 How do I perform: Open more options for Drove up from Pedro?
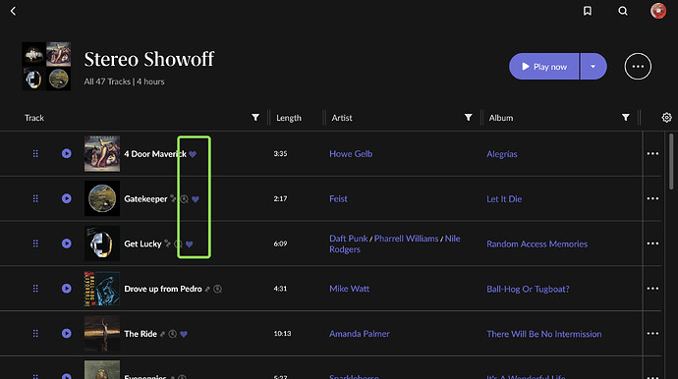tap(652, 289)
